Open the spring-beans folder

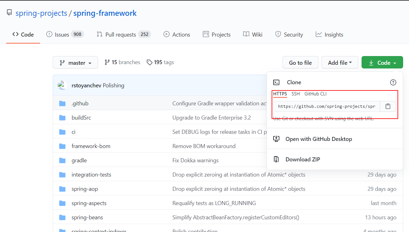point(87,217)
